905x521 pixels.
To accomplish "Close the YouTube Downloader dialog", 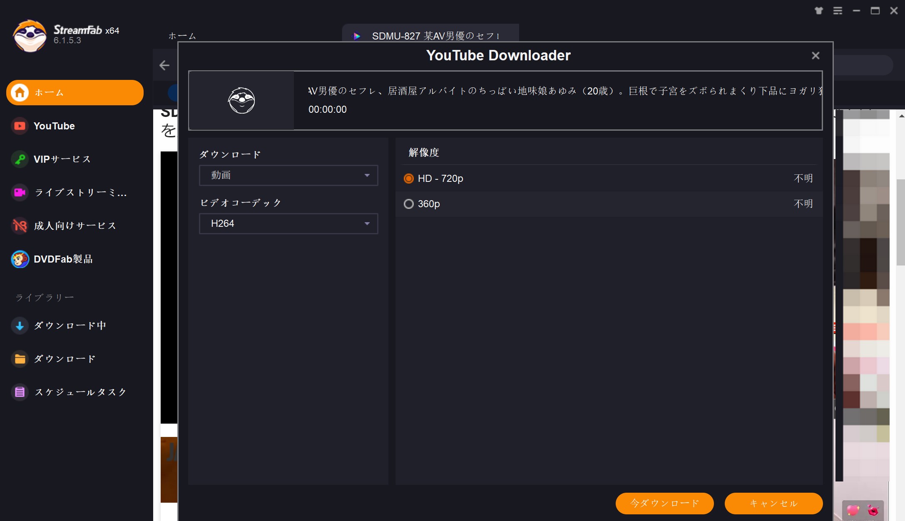I will 815,55.
